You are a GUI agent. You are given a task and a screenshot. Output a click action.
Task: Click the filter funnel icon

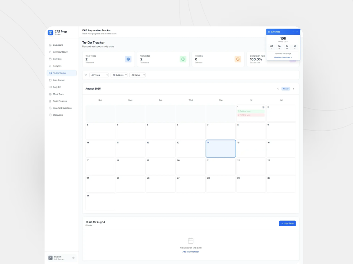pos(86,75)
